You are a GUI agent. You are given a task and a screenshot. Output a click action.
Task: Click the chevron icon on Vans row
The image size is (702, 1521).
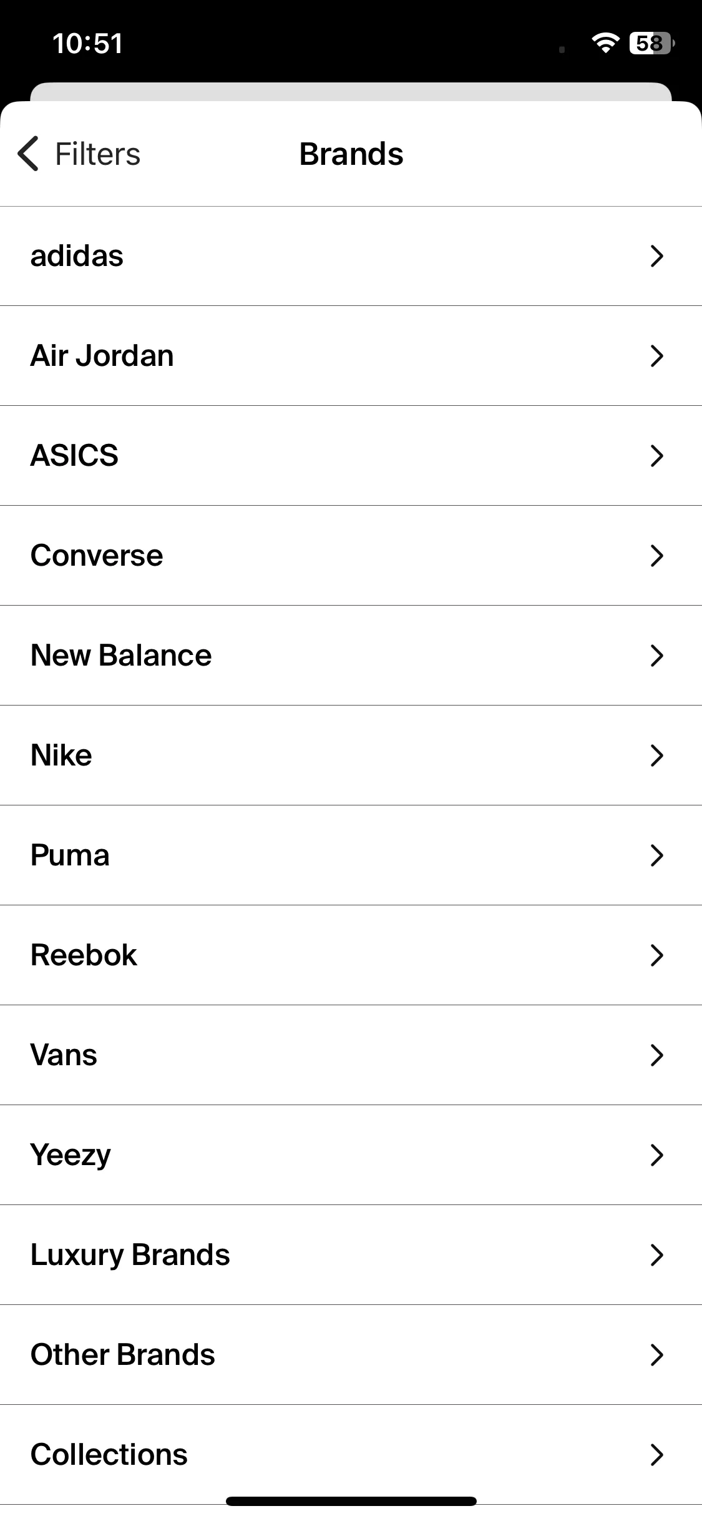(656, 1055)
